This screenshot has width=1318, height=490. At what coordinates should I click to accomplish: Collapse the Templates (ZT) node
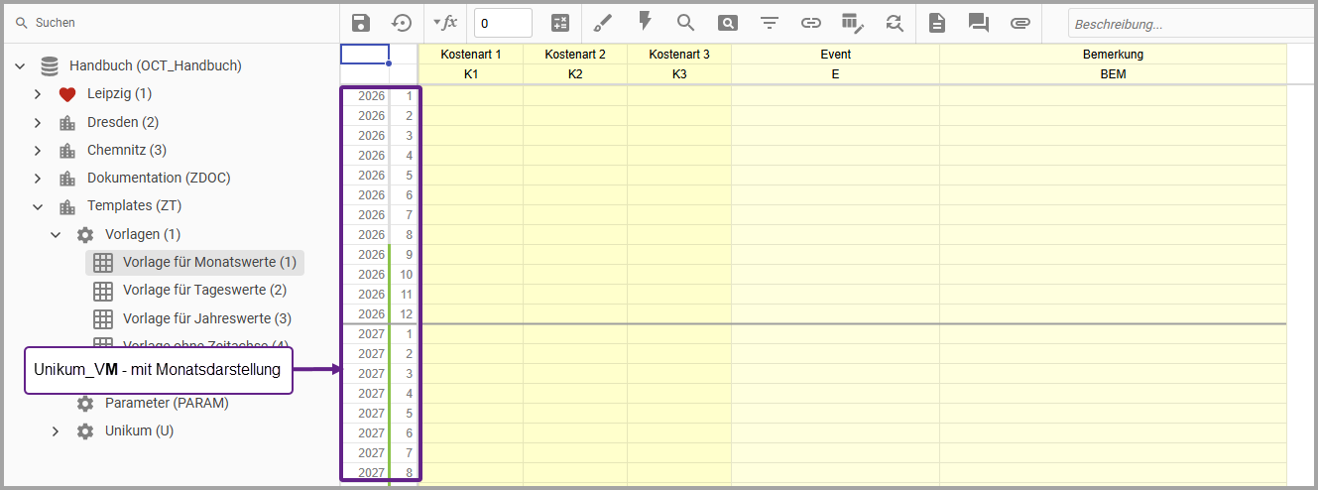38,207
